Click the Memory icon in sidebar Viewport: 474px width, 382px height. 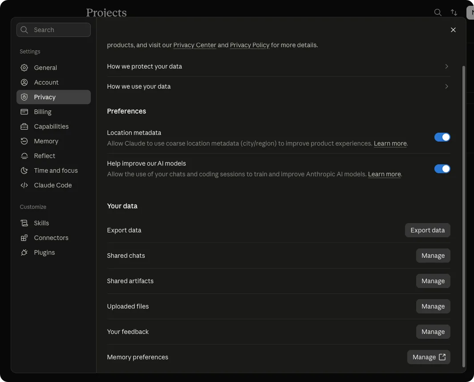click(24, 141)
